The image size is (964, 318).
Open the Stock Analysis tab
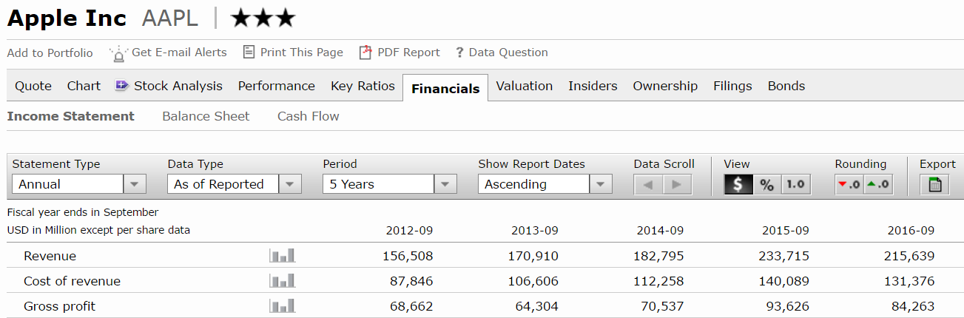[x=178, y=86]
